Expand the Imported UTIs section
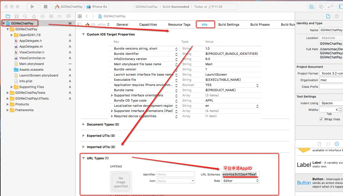Screen dimensions: 343x196 click(x=83, y=147)
